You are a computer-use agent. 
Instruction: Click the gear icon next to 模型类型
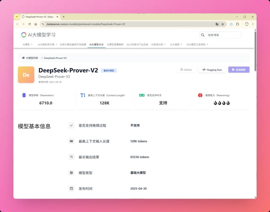click(71, 173)
